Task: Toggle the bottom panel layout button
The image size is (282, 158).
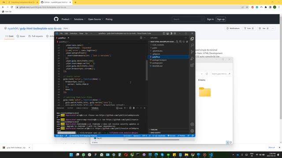Action: pyautogui.click(x=167, y=33)
